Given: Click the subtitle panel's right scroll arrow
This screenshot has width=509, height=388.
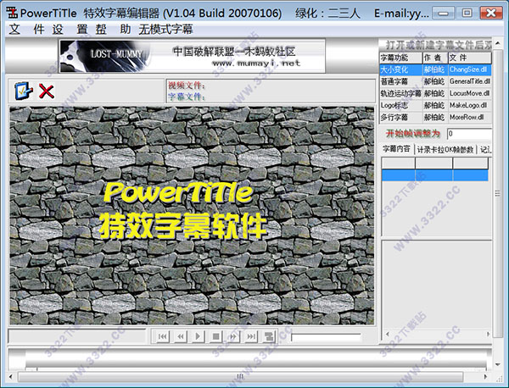Looking at the screenshot, I should tap(488, 334).
